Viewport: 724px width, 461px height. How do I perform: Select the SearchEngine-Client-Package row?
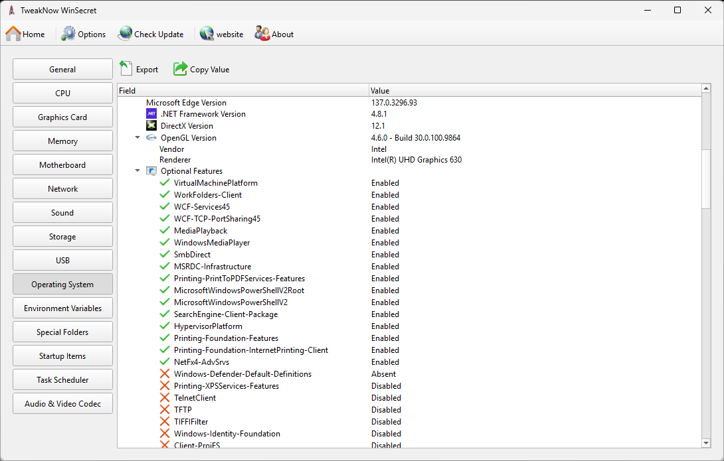(x=410, y=314)
